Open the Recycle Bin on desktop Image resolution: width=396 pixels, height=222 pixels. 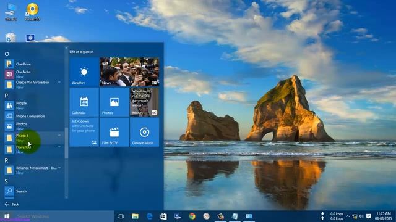(11, 38)
